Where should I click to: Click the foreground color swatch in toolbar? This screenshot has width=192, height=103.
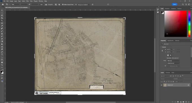click(x=1, y=72)
